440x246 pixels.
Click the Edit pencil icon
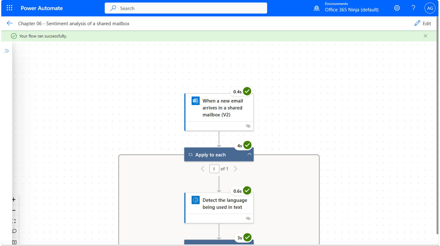click(x=417, y=23)
